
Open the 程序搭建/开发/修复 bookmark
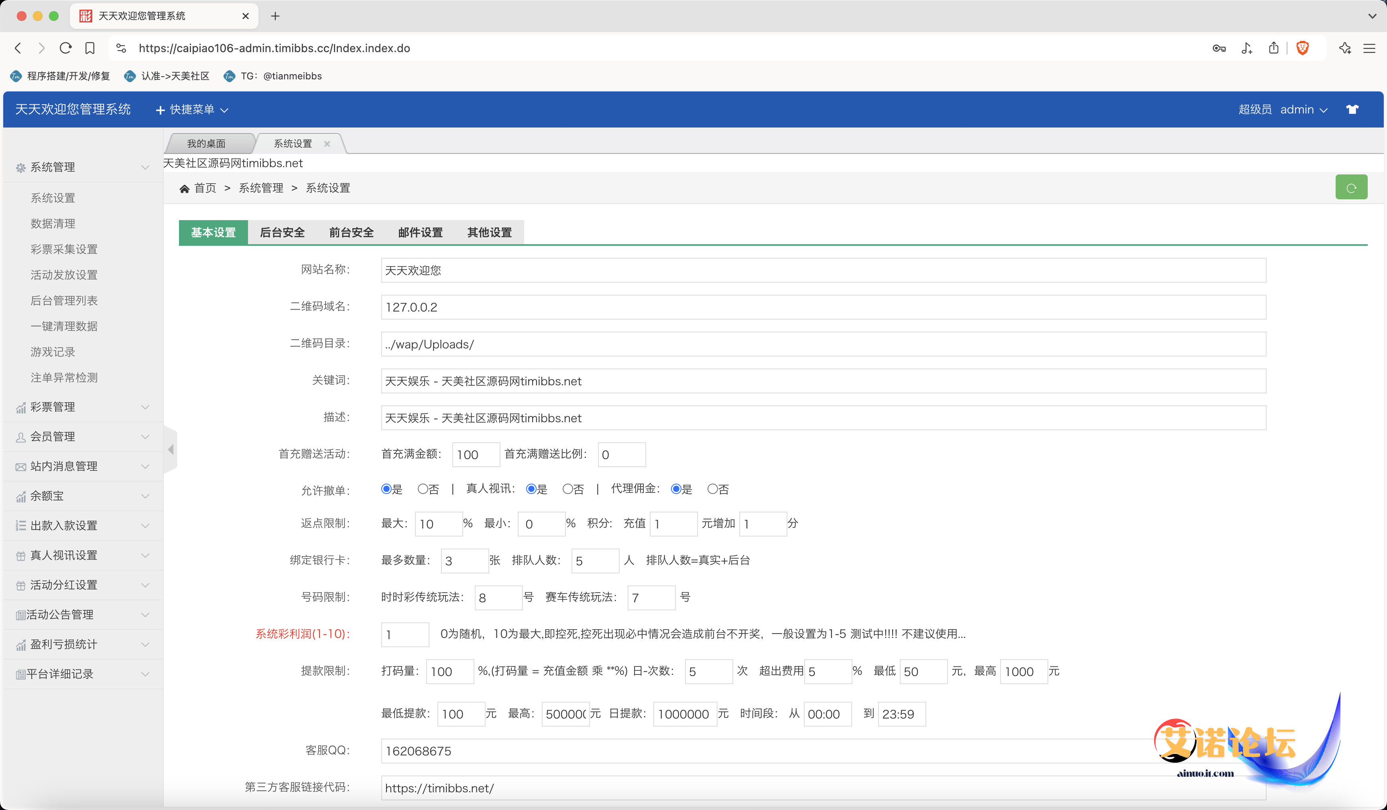tap(61, 76)
